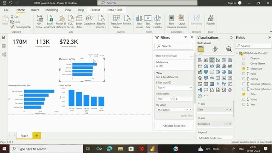Click the Excel workbook icon
The height and width of the screenshot is (153, 272).
(50, 18)
